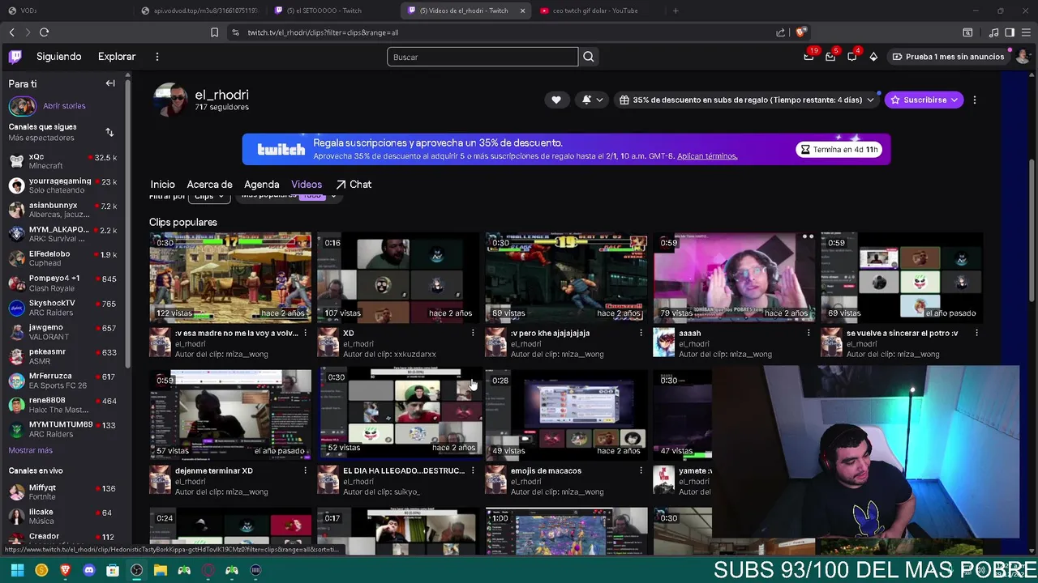Switch to el SETOOOOO Twitch browser tab
1038x583 pixels.
point(324,11)
